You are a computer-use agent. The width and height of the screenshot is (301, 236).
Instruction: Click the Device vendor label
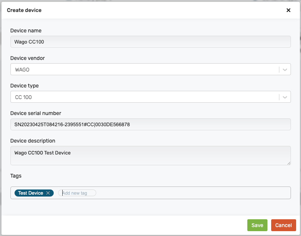27,58
